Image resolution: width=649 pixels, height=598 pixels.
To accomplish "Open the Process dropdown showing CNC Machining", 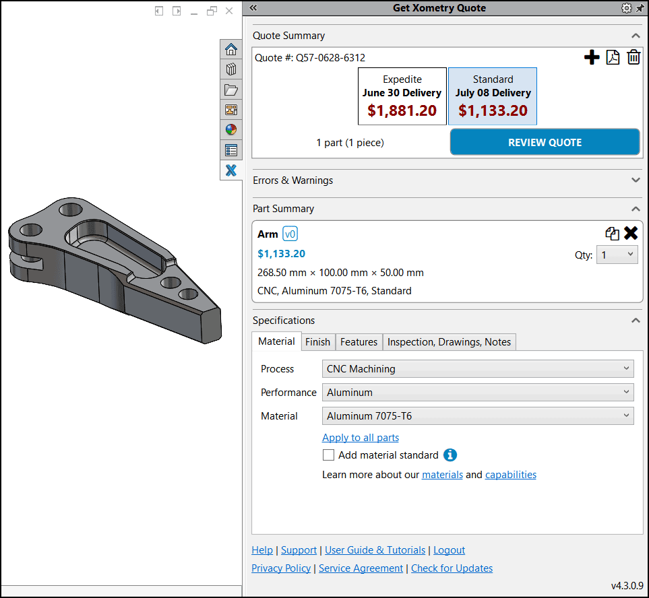I will click(478, 368).
